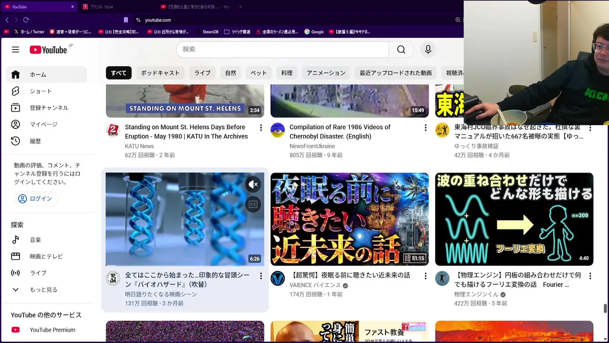609x343 pixels.
Task: Play the DNA helix バイオハザード thumbnail
Action: [185, 219]
